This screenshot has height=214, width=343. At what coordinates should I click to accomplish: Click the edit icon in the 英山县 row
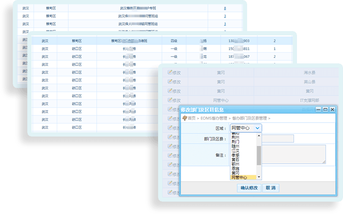[x=170, y=82]
